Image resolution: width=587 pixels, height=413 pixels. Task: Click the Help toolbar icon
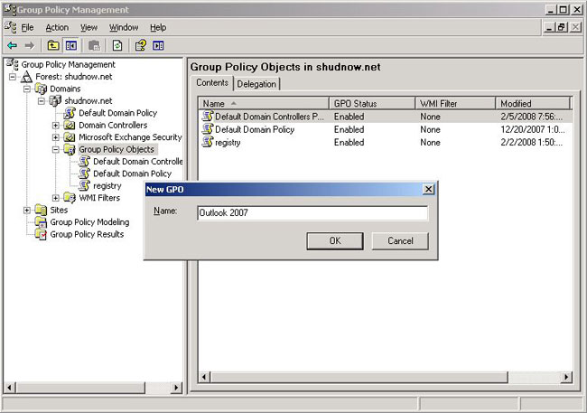click(x=141, y=45)
